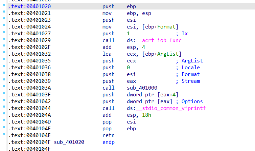Click the blue dot next to 0040104D

click(3, 122)
